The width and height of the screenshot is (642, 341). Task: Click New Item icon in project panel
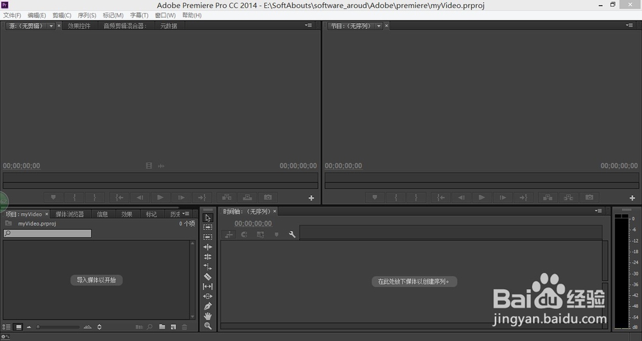[173, 327]
